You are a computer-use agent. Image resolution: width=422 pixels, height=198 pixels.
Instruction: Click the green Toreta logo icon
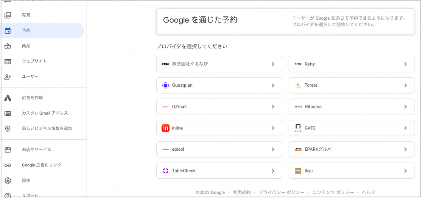coord(298,85)
